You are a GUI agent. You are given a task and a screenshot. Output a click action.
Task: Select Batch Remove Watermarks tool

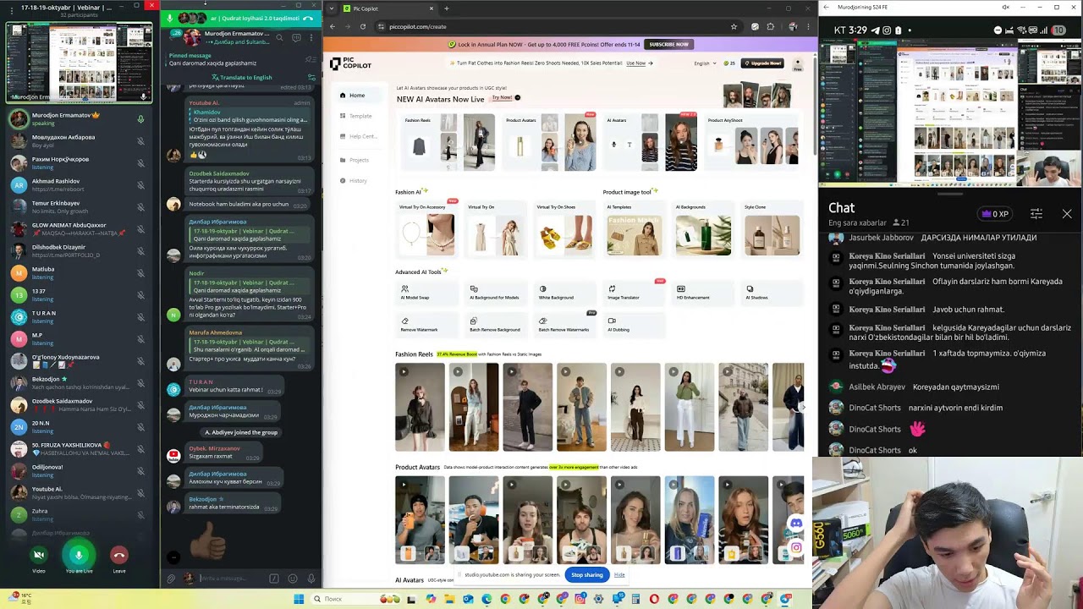coord(565,325)
